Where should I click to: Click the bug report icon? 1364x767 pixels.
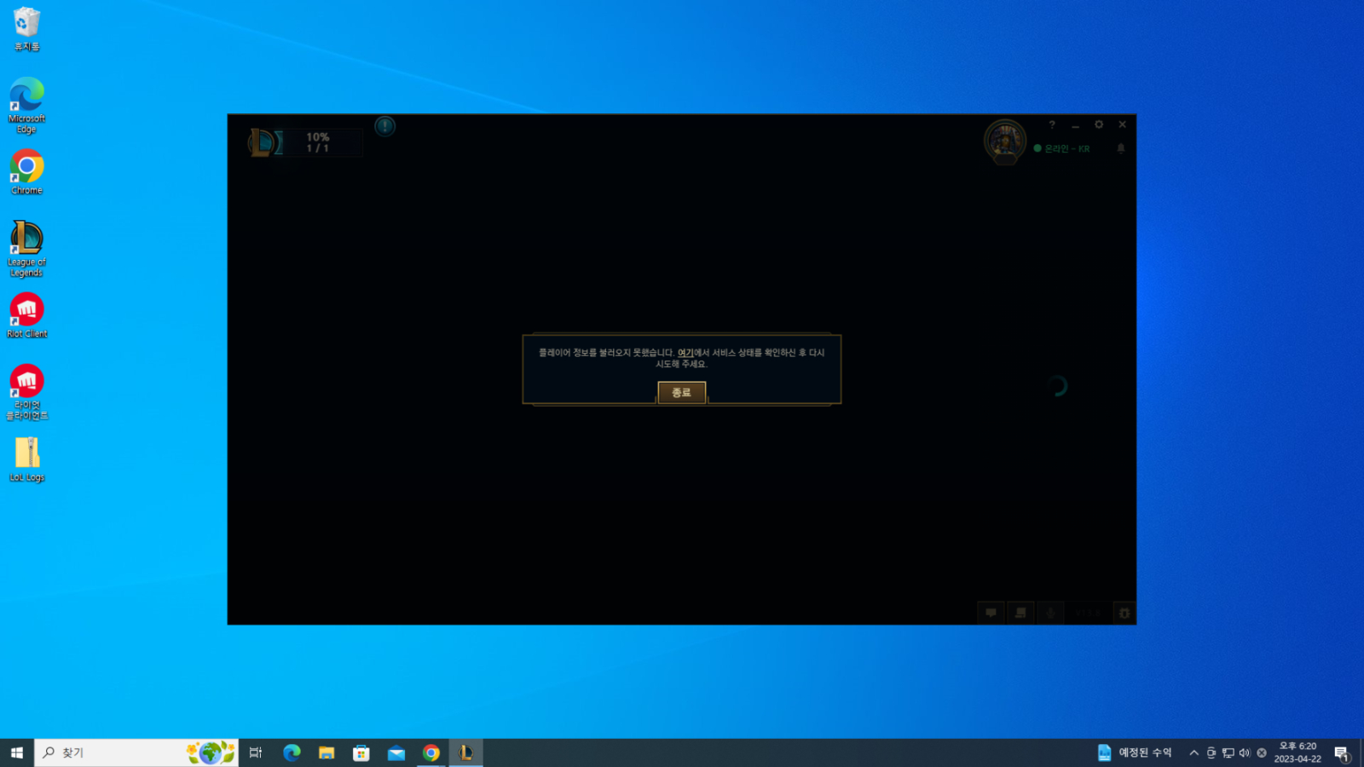tap(1124, 613)
